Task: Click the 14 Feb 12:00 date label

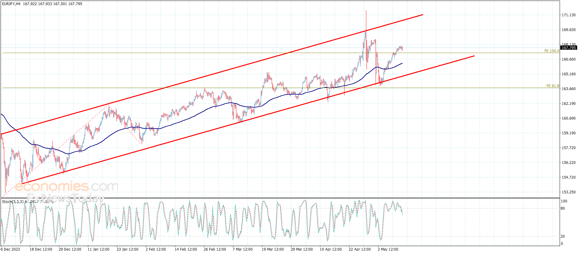Action: click(186, 249)
